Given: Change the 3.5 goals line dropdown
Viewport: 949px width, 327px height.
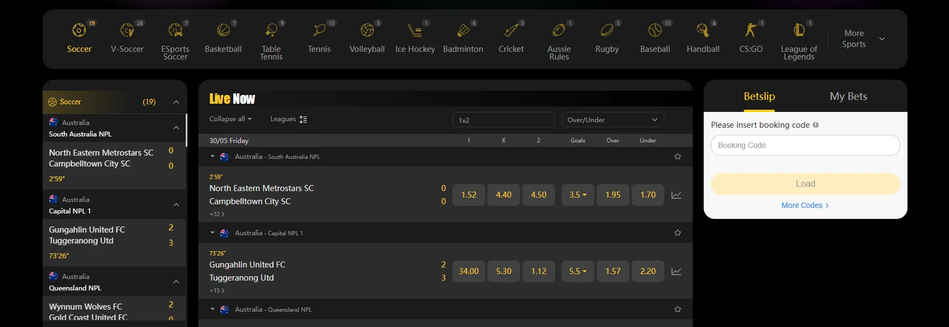Looking at the screenshot, I should [x=578, y=195].
